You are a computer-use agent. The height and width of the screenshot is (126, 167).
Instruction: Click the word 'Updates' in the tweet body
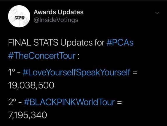[x=76, y=43]
